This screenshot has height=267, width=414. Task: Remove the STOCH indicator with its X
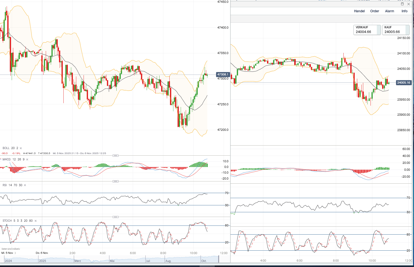point(35,221)
